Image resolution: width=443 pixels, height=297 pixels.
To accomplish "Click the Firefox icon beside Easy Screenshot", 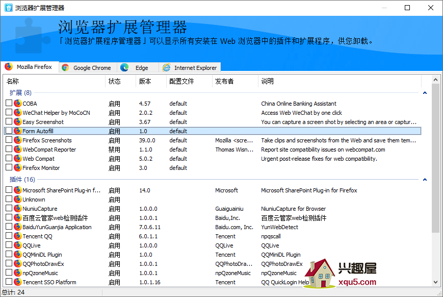I will coord(17,121).
